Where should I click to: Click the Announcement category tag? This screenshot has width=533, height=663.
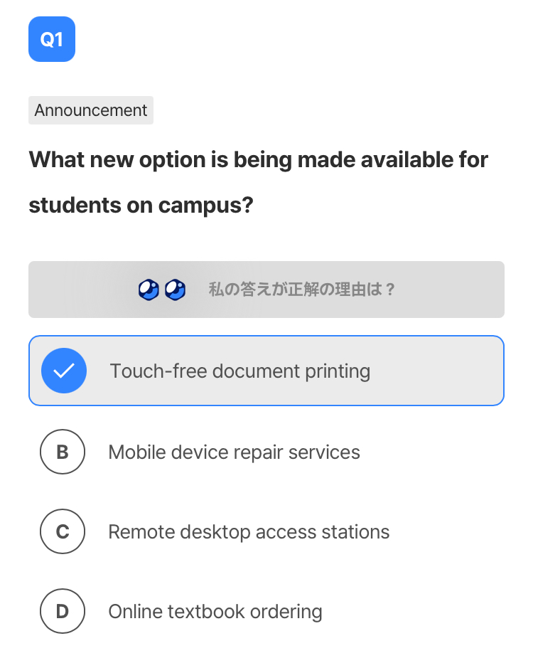[91, 110]
